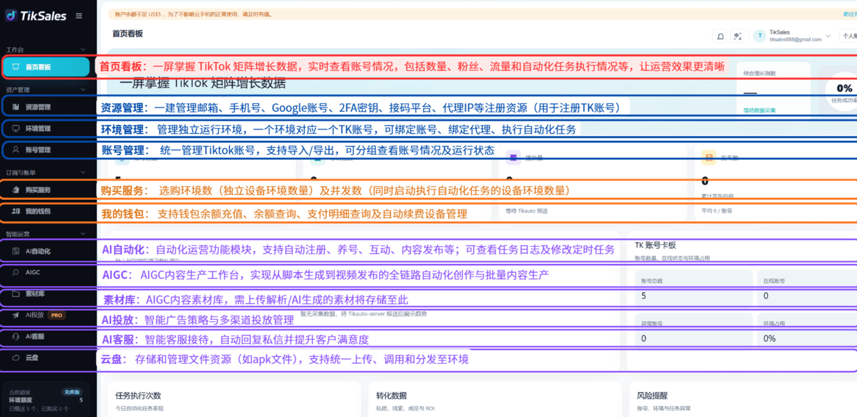Click the 账号管理 person icon
Viewport: 857px width, 417px height.
(x=15, y=150)
